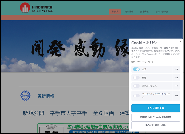Select the トップ navigation tab
The height and width of the screenshot is (134, 185).
click(x=115, y=12)
